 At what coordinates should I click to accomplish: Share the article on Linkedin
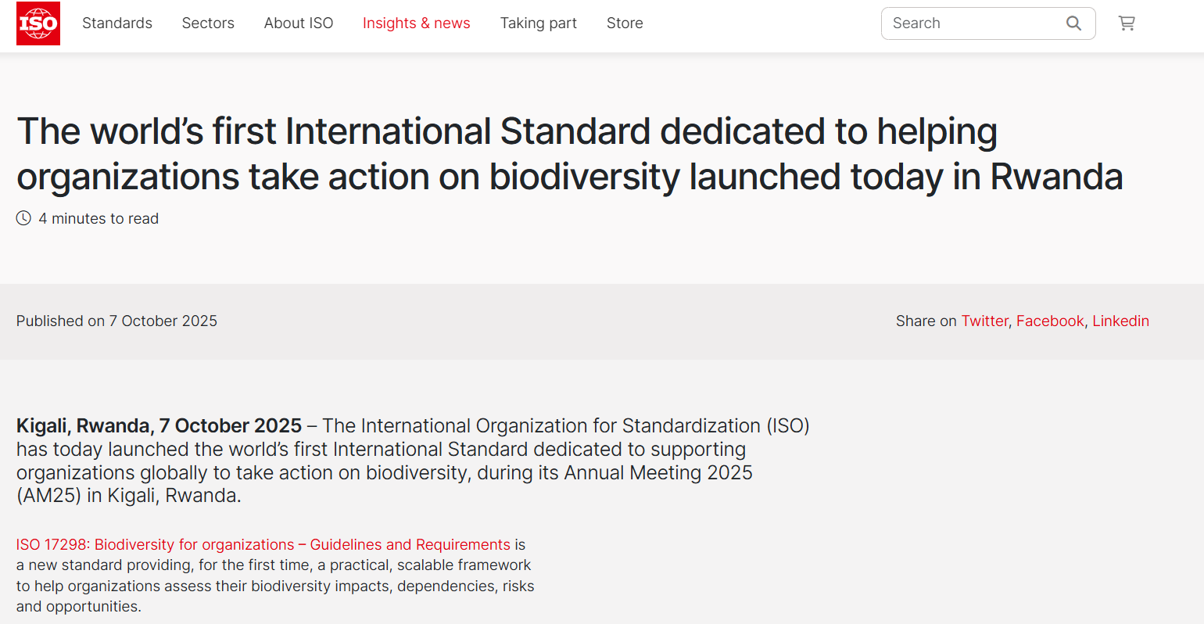[1121, 321]
